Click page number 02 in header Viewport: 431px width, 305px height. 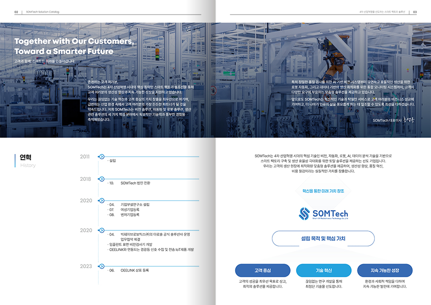click(x=16, y=11)
